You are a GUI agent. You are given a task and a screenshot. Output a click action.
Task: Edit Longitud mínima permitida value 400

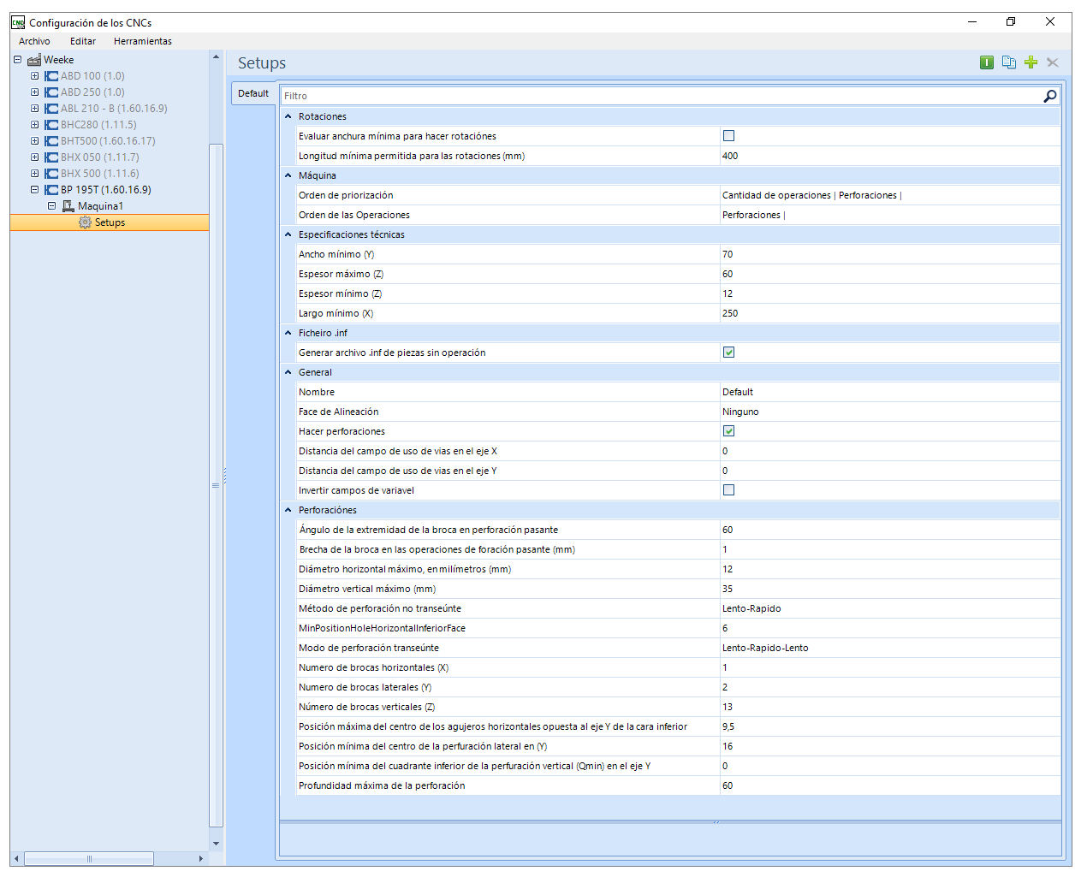pyautogui.click(x=890, y=156)
